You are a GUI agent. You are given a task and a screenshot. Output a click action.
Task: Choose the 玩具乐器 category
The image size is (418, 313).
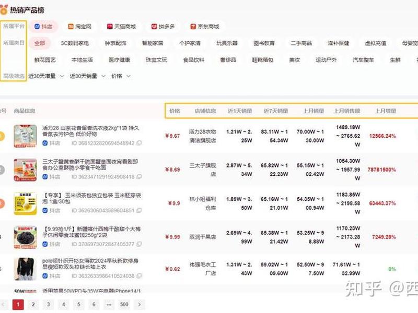click(227, 43)
